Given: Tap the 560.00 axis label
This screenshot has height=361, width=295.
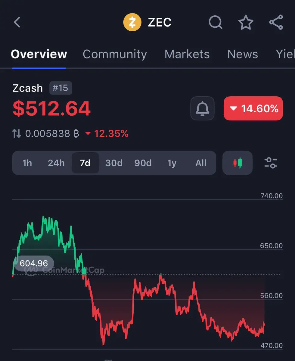Looking at the screenshot, I should (x=271, y=296).
